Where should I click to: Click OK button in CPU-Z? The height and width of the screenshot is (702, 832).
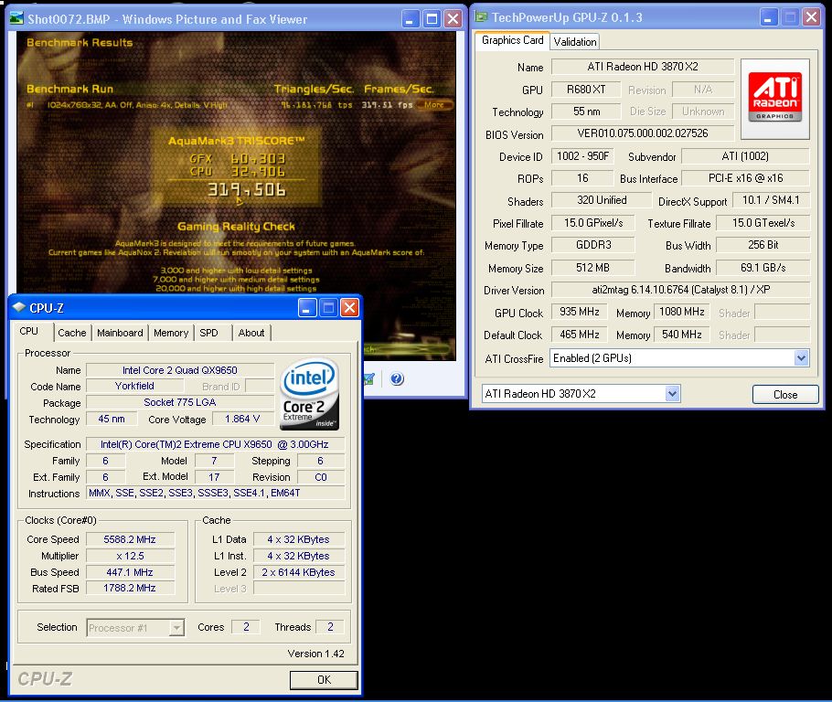point(324,680)
